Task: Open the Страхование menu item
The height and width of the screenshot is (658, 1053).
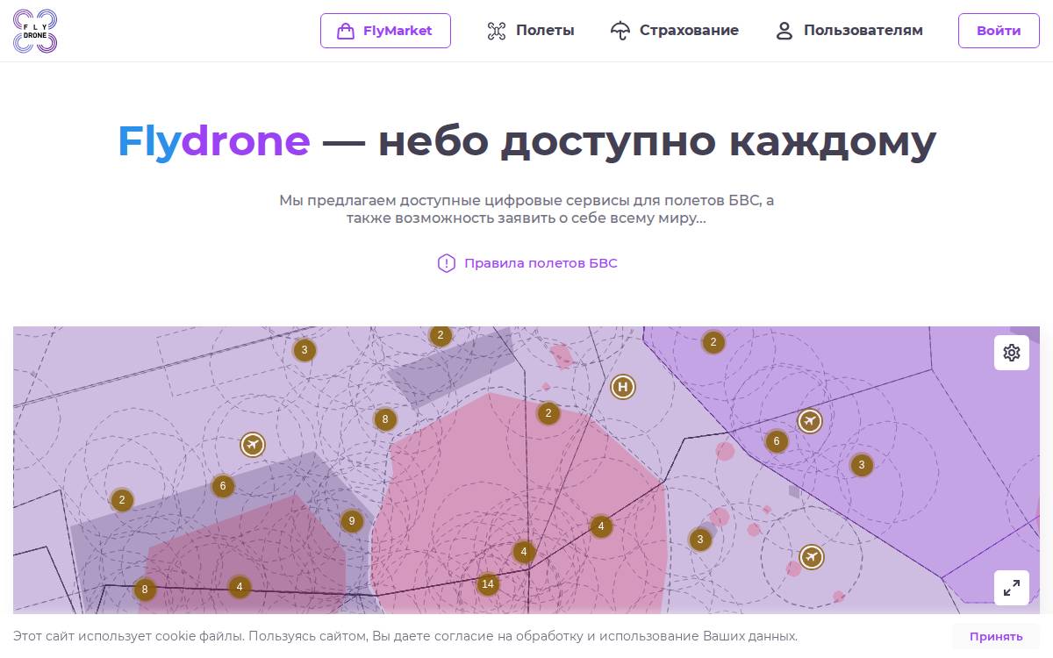Action: coord(675,31)
